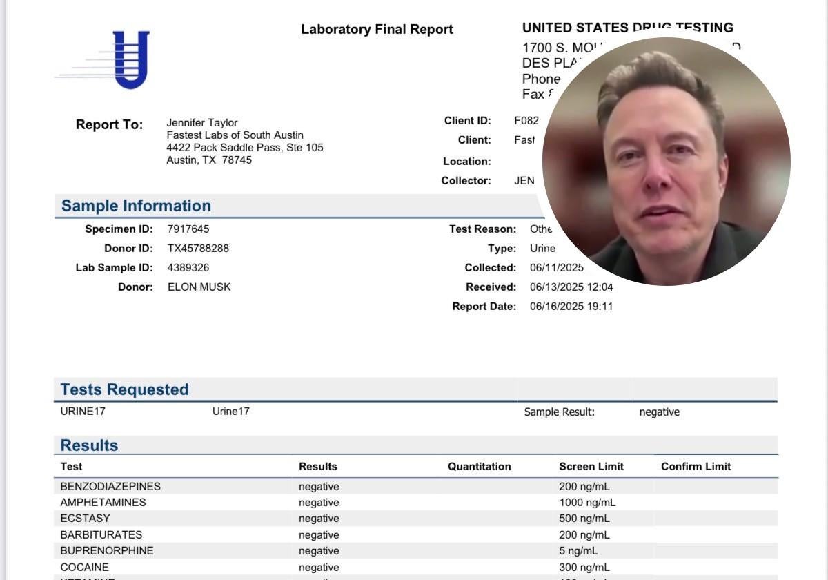Select the "AMPHETAMINES" test row name
The image size is (828, 580).
103,503
